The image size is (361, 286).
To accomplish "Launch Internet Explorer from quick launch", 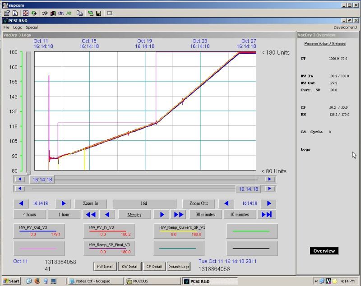I will click(x=29, y=281).
